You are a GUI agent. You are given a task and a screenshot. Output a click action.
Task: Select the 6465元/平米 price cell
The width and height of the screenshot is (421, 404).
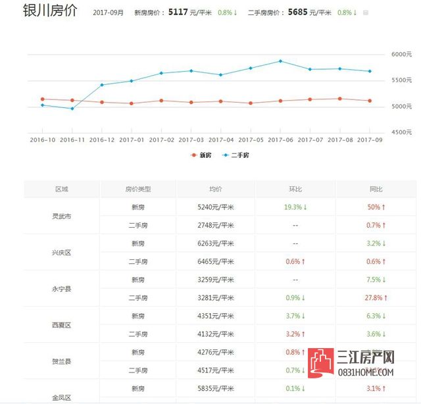[216, 261]
